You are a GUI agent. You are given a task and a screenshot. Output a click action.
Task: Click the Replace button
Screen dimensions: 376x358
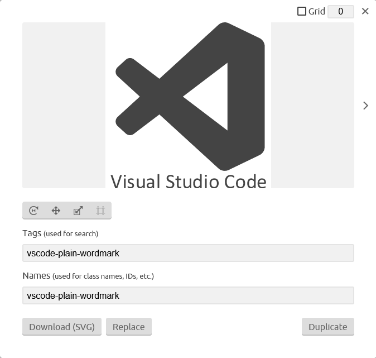tap(129, 327)
